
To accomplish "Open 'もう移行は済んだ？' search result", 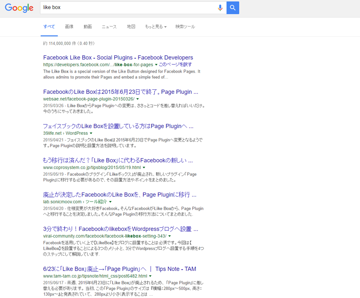I will pyautogui.click(x=118, y=160).
